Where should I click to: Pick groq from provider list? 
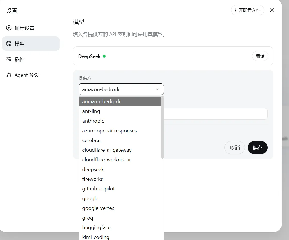tap(120, 218)
